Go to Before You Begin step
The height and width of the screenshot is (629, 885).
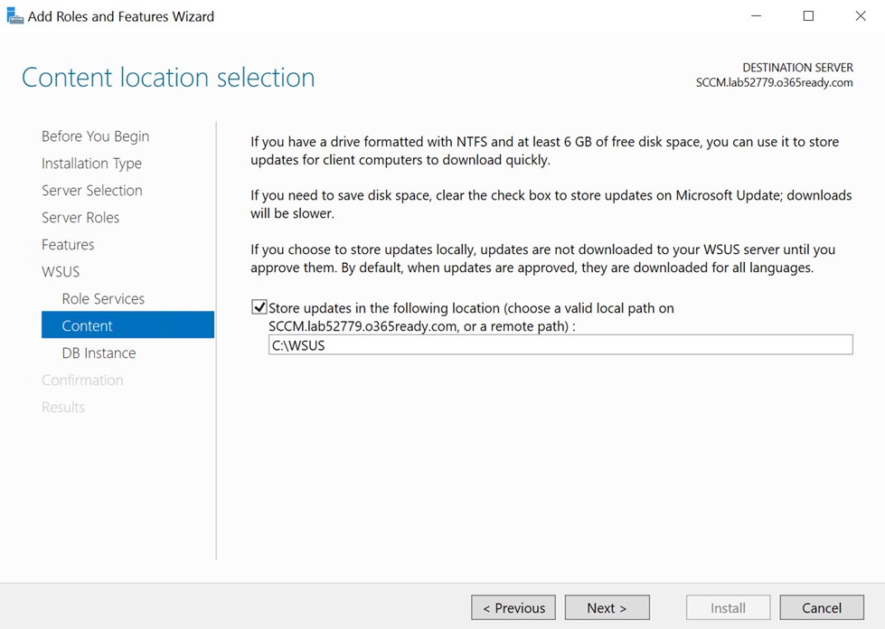pos(95,136)
